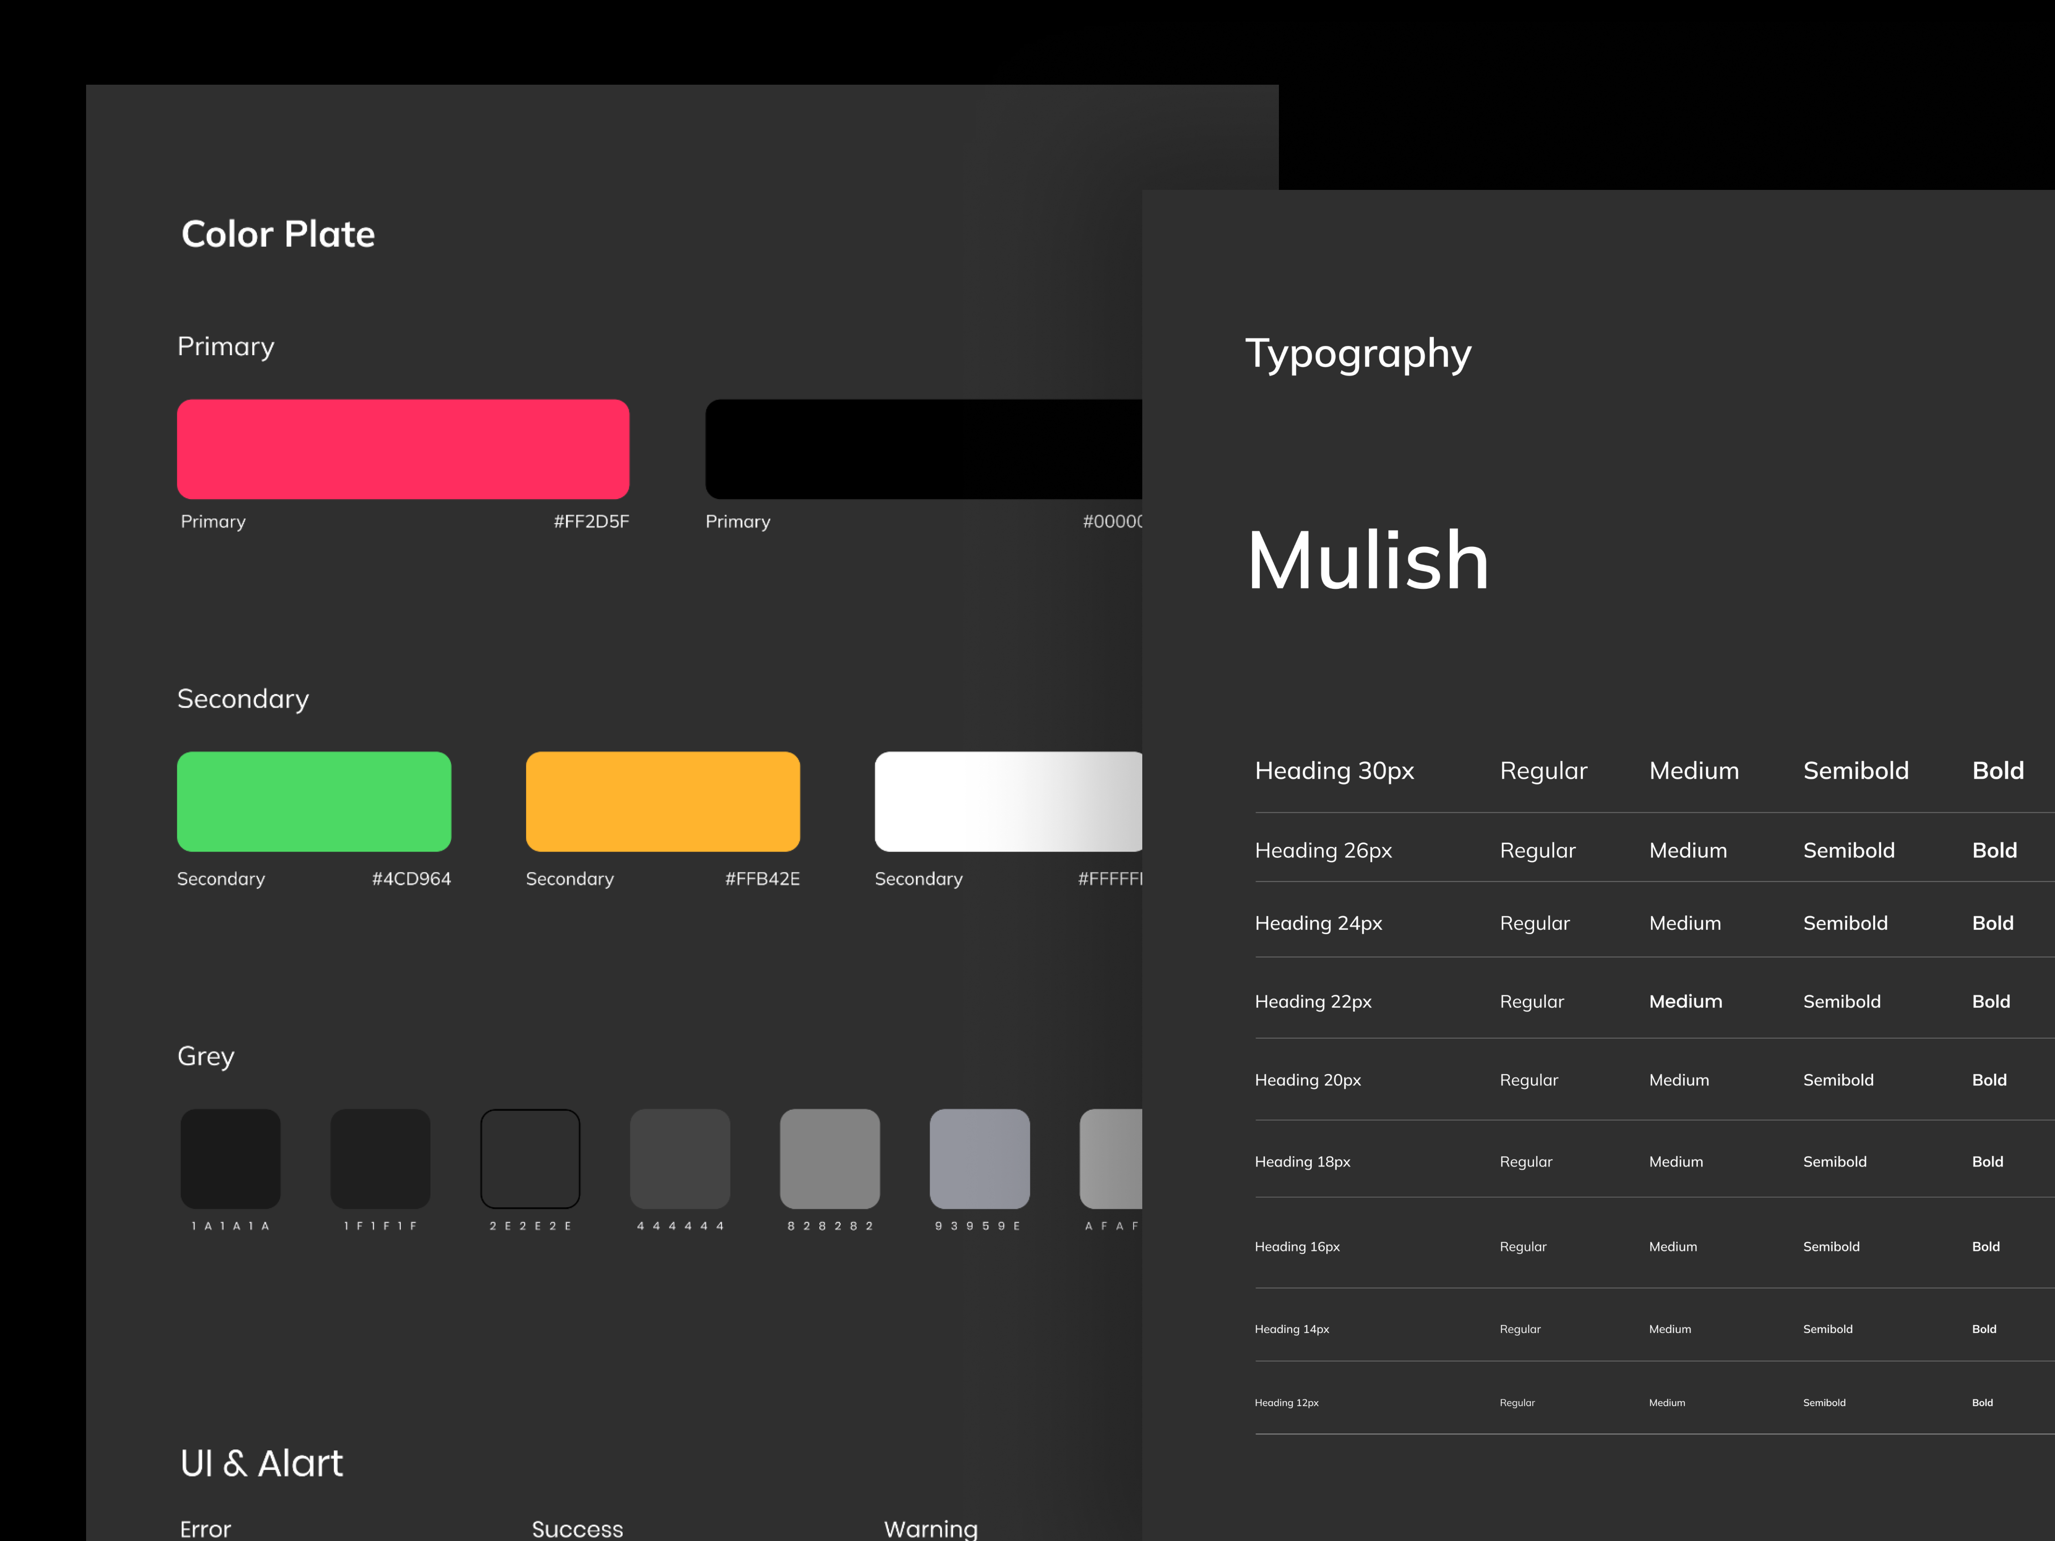Screen dimensions: 2055x1541
Task: Click 'Secondary' label under white swatch
Action: point(919,880)
